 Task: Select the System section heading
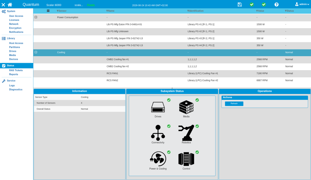[x=11, y=11]
